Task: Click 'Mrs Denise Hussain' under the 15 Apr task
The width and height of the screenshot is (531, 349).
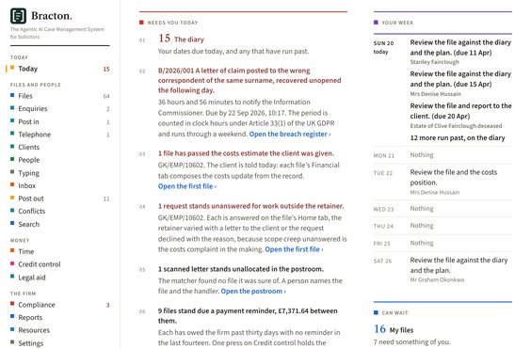Action: [435, 94]
